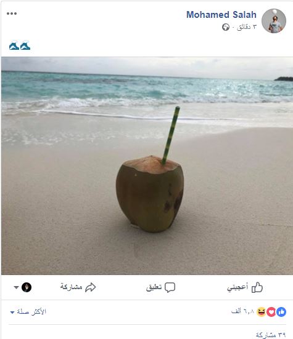Select the laughing Haha reaction icon

(x=262, y=312)
